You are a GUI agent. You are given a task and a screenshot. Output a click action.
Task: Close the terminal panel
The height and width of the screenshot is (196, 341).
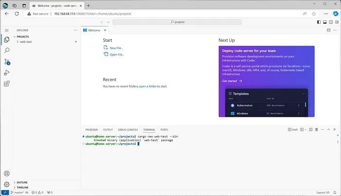point(335,129)
